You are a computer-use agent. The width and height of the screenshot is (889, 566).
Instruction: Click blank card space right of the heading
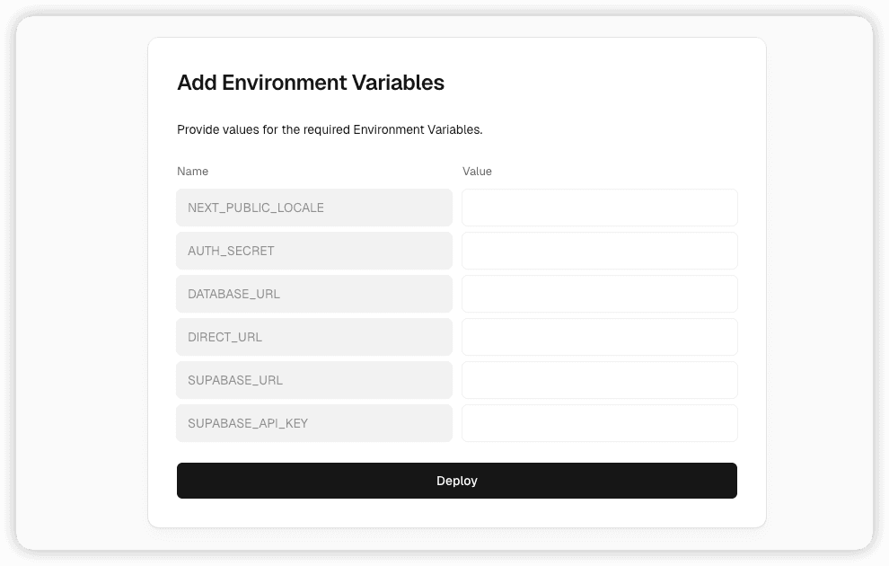coord(611,83)
